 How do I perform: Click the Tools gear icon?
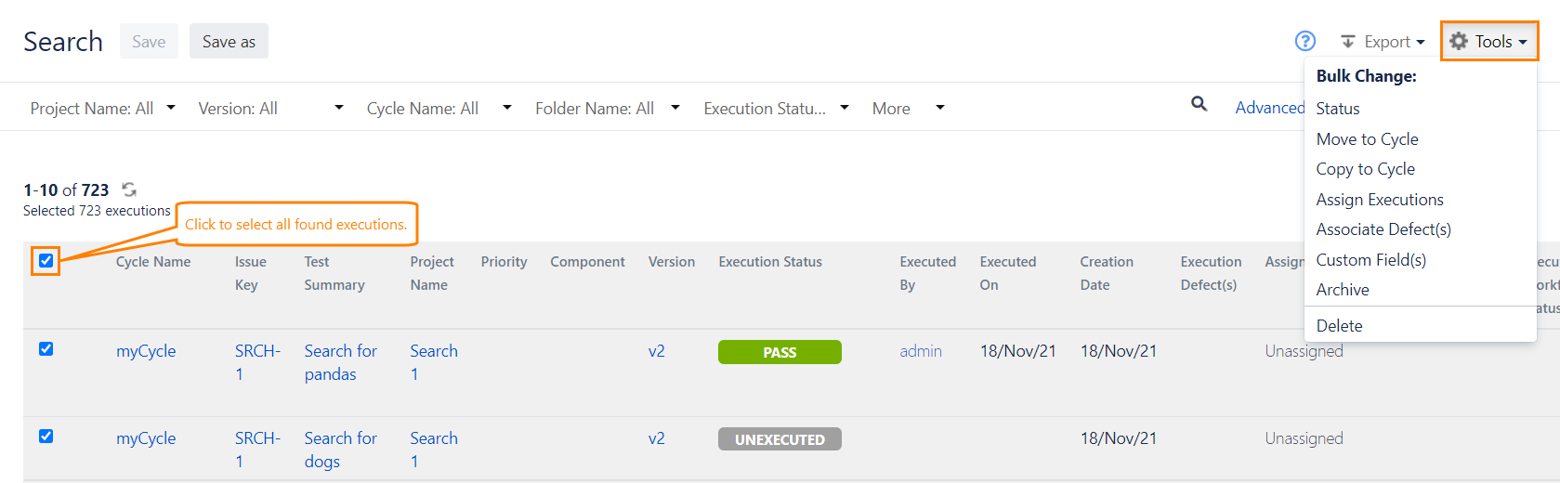coord(1459,41)
